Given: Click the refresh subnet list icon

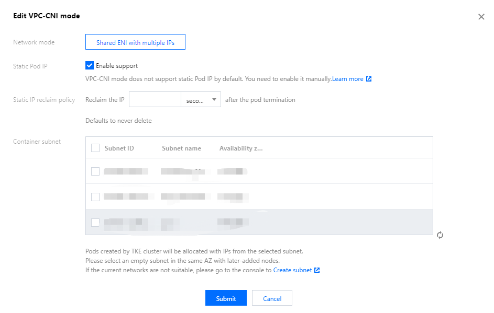Looking at the screenshot, I should [x=440, y=235].
